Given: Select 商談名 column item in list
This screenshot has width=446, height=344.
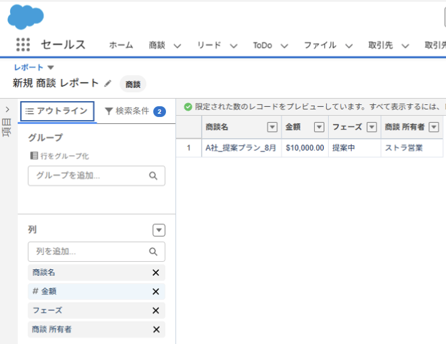Looking at the screenshot, I should pyautogui.click(x=96, y=273).
